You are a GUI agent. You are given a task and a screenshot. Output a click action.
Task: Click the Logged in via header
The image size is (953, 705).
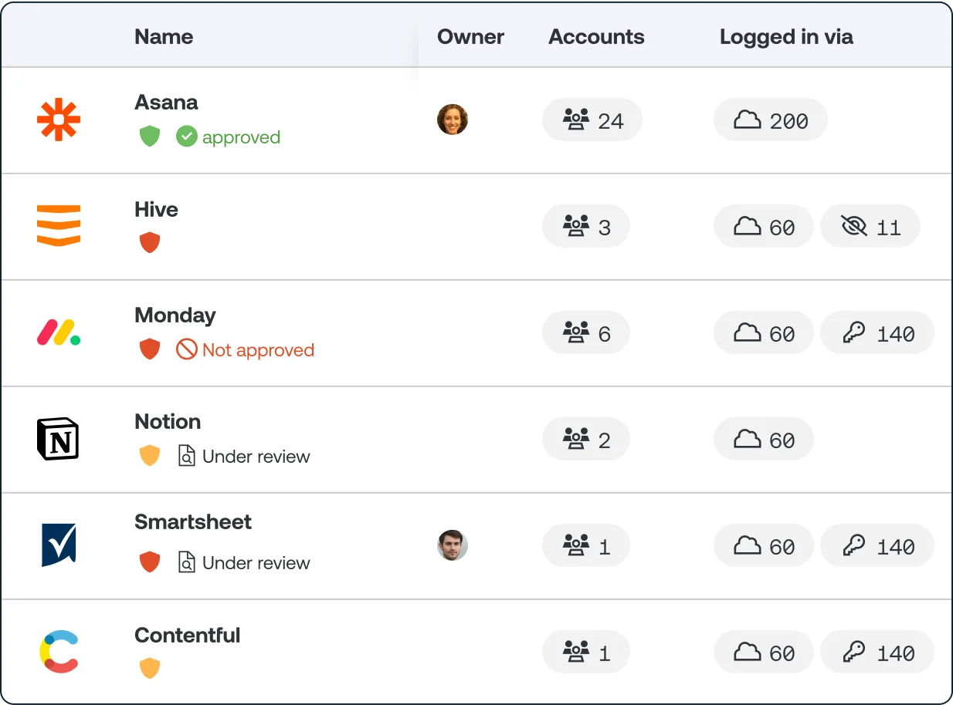coord(786,36)
